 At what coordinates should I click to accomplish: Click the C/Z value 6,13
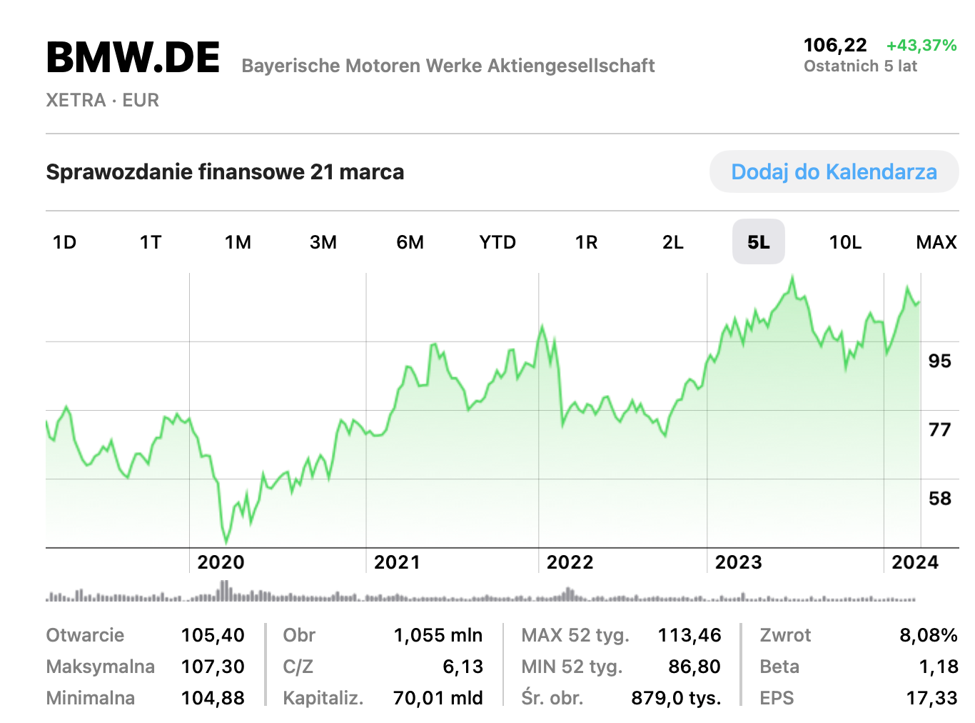point(463,667)
